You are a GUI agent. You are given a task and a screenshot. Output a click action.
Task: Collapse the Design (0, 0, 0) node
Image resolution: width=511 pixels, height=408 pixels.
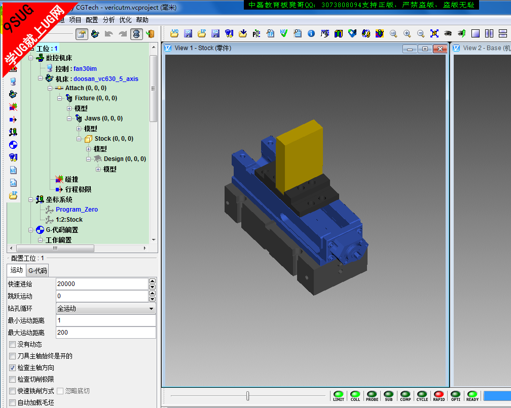[x=88, y=159]
